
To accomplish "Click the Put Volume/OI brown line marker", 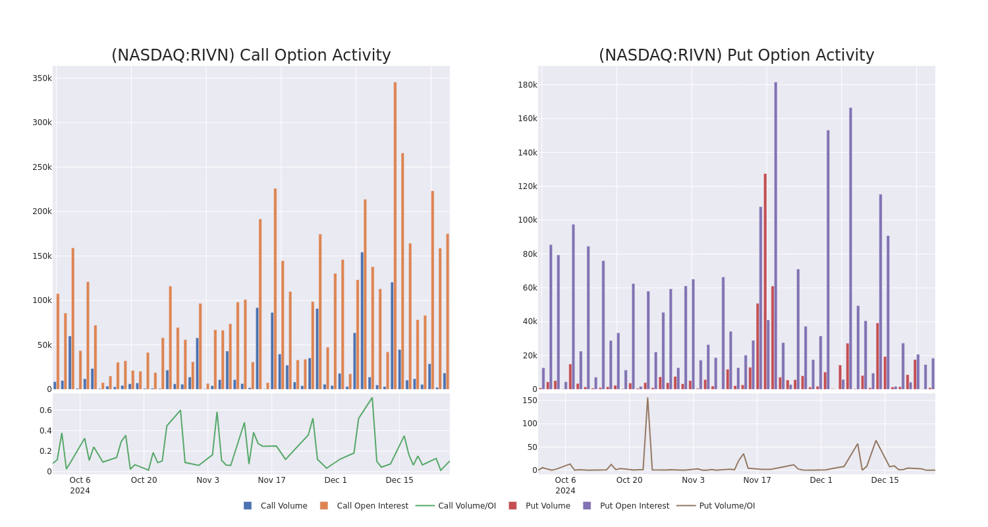I will click(686, 506).
